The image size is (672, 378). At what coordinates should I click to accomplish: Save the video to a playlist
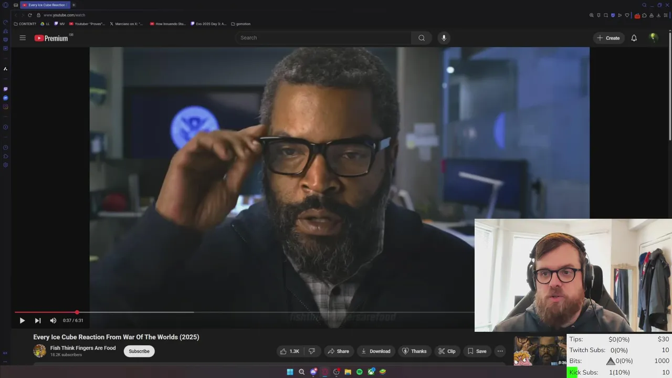point(477,351)
